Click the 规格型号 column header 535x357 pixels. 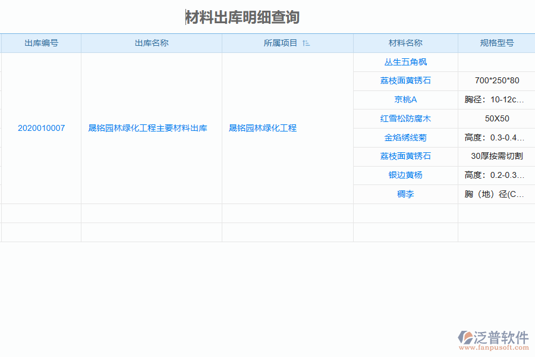click(x=497, y=43)
